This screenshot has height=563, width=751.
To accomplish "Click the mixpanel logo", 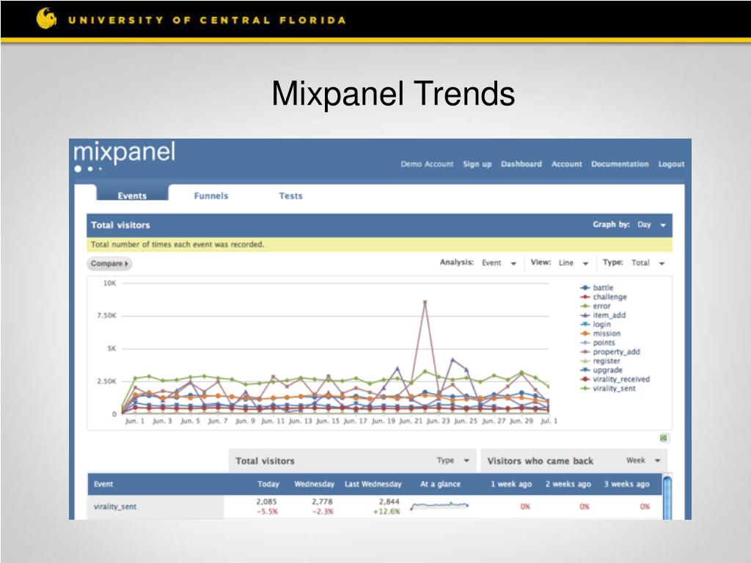I will click(x=125, y=155).
